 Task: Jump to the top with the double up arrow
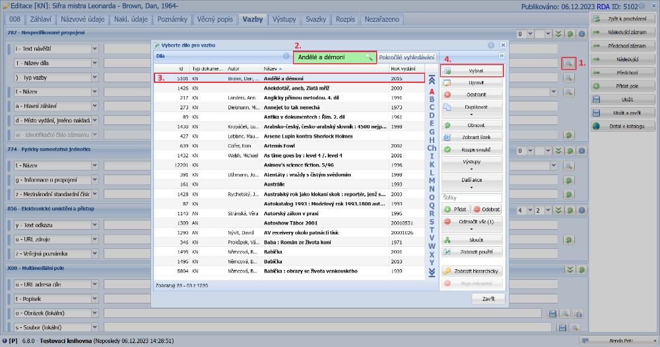[432, 78]
